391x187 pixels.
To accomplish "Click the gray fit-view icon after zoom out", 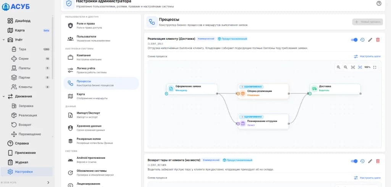I will pos(353,67).
